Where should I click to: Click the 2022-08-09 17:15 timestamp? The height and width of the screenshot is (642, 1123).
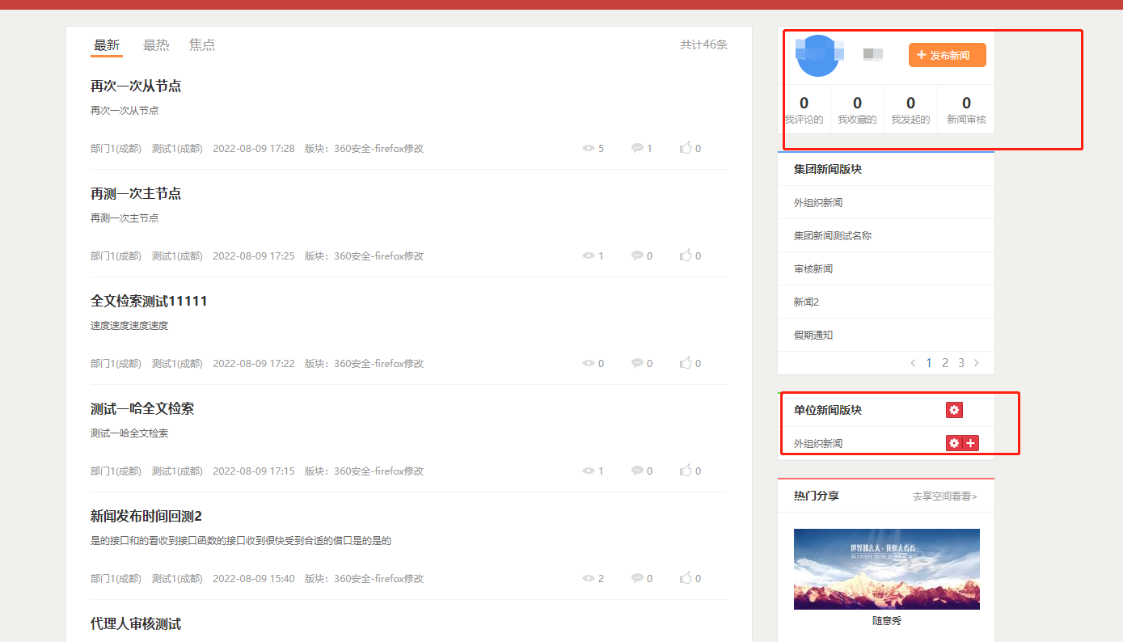click(254, 471)
